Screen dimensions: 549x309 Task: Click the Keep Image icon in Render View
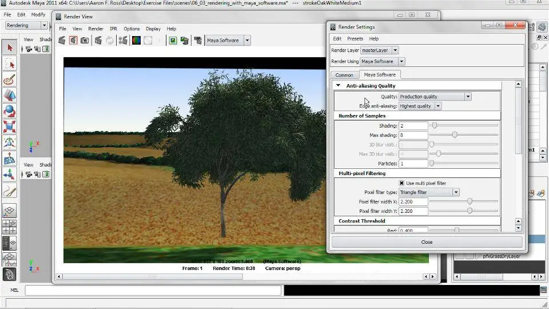[x=173, y=41]
